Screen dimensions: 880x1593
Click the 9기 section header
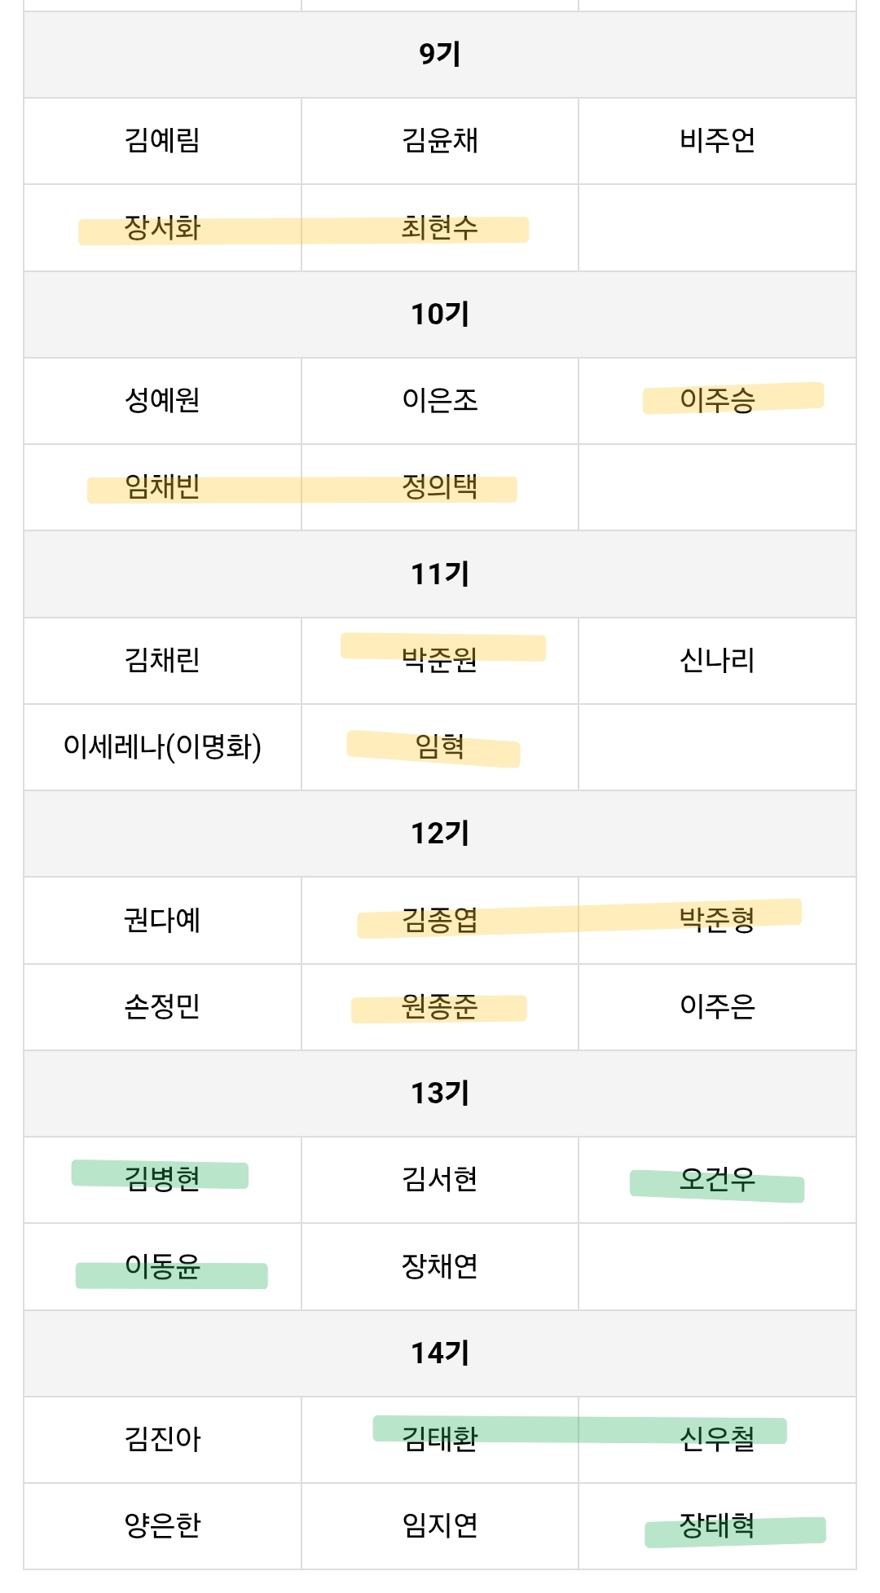coord(440,55)
